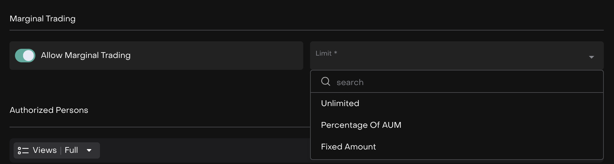Toggle the Allow Marginal Trading switch
This screenshot has width=614, height=164.
(x=25, y=56)
